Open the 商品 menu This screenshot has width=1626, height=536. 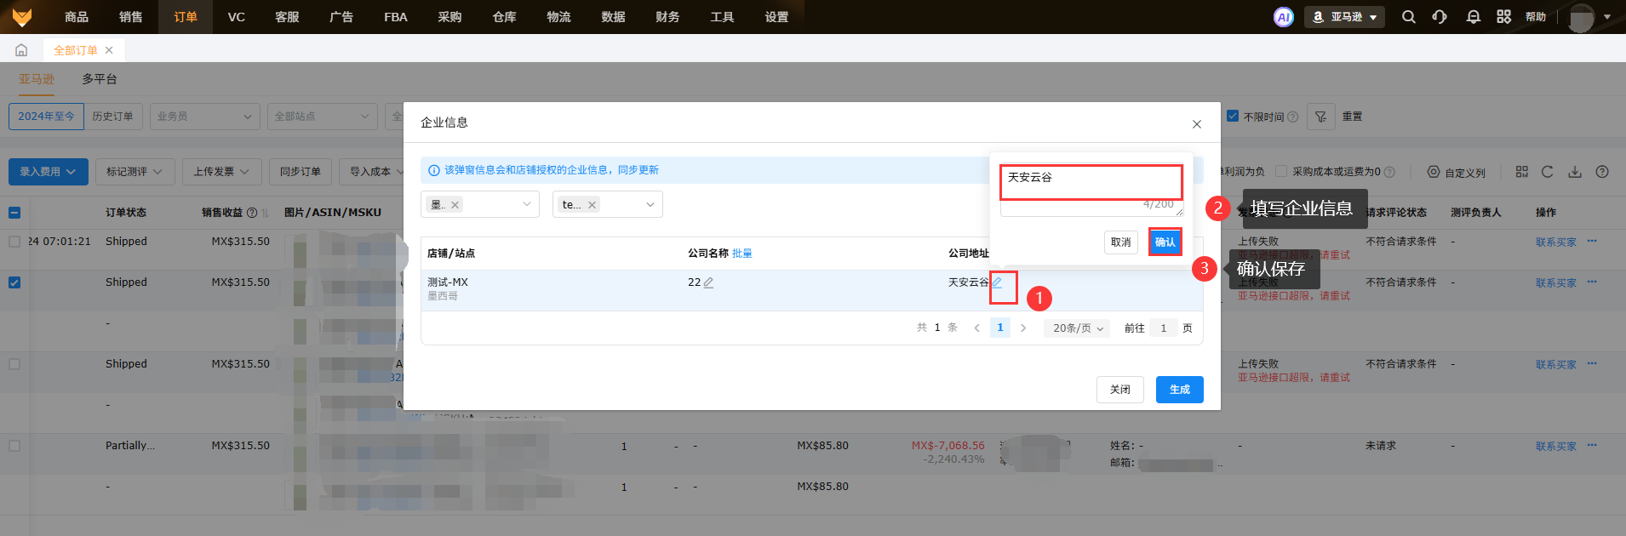77,17
